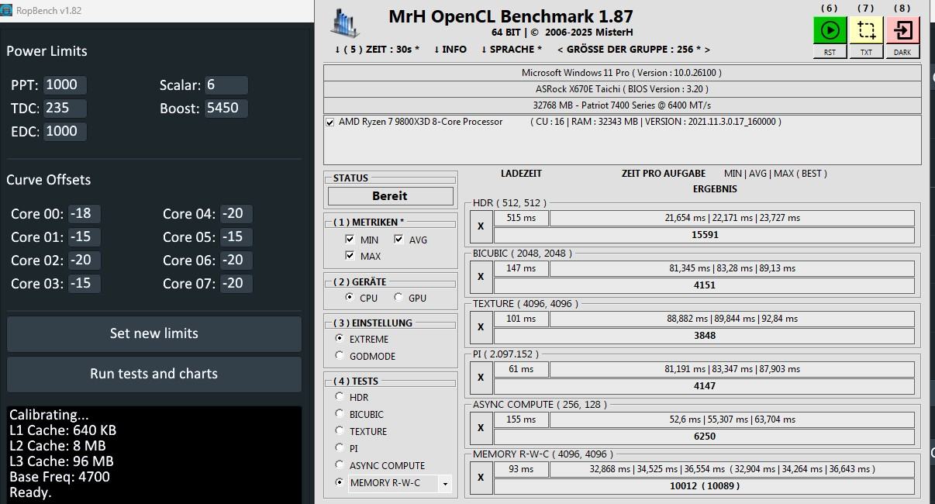
Task: Click the Core 00 curve offset field
Action: (85, 214)
